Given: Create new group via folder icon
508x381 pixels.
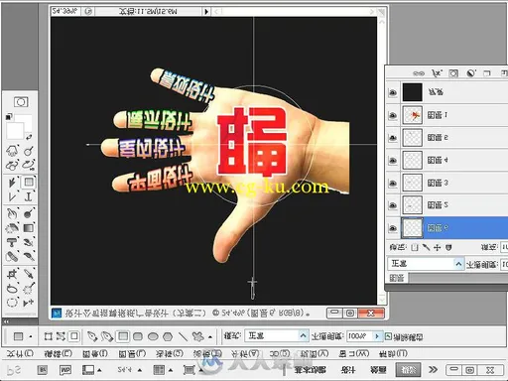Looking at the screenshot, I should (x=487, y=73).
